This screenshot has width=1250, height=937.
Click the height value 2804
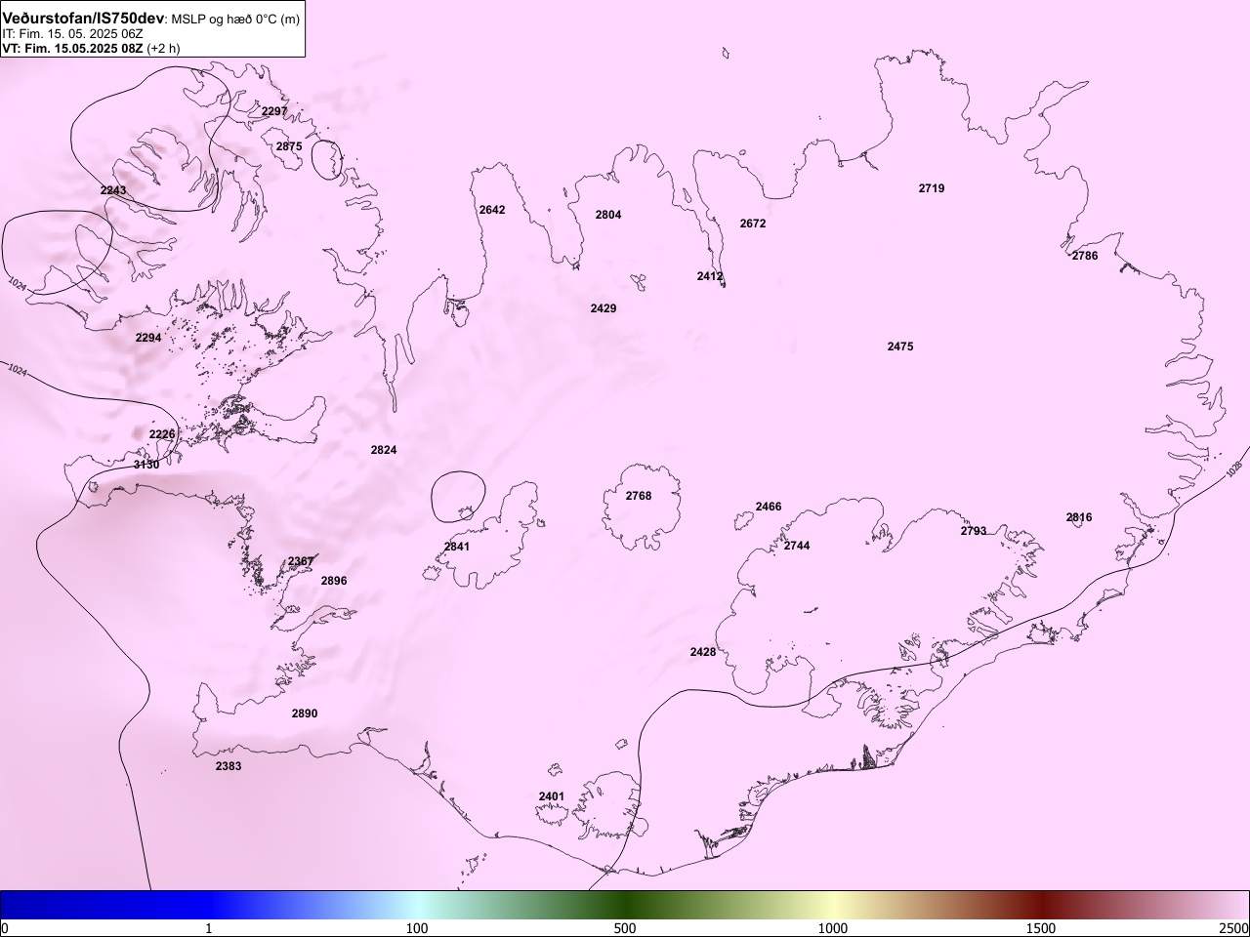(x=608, y=215)
